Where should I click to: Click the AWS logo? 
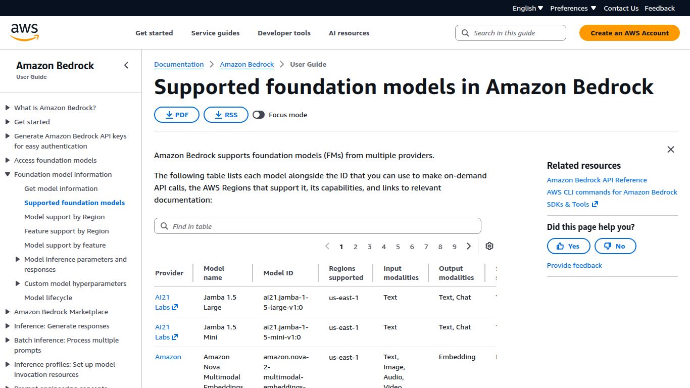(24, 32)
